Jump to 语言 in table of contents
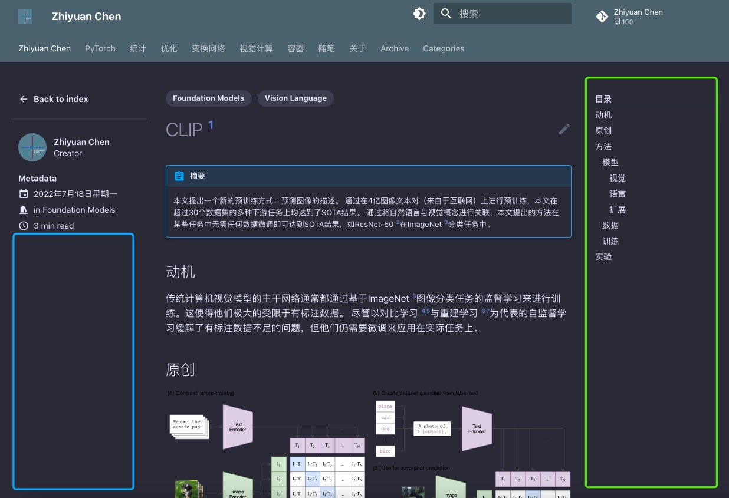 (618, 194)
